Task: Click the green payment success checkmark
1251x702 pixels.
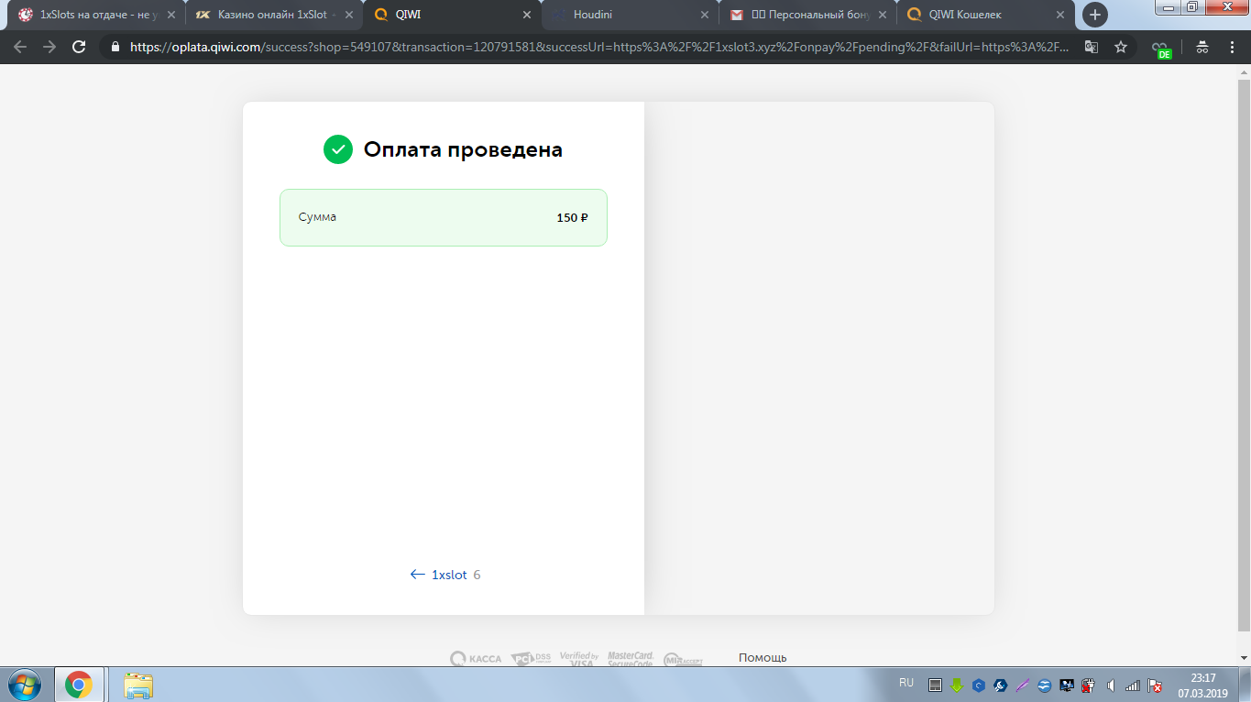Action: tap(338, 149)
